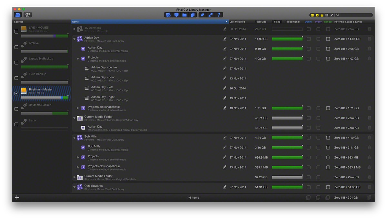This screenshot has width=387, height=219.
Task: Collapse the Cyril Edwards library
Action: coord(74,187)
